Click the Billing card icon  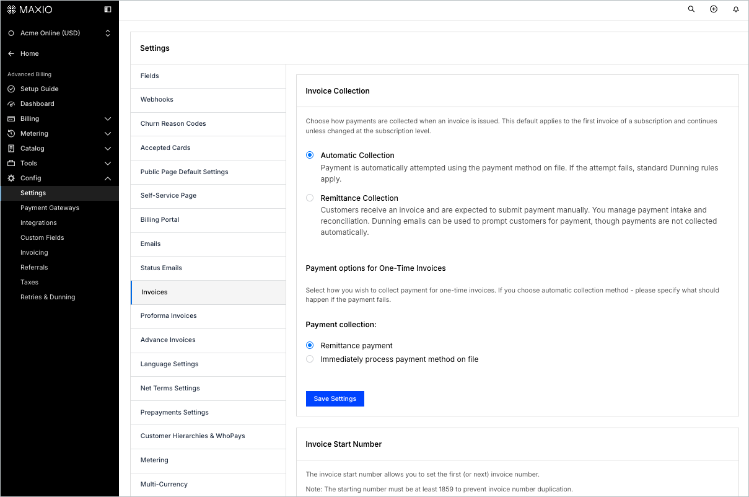point(11,118)
